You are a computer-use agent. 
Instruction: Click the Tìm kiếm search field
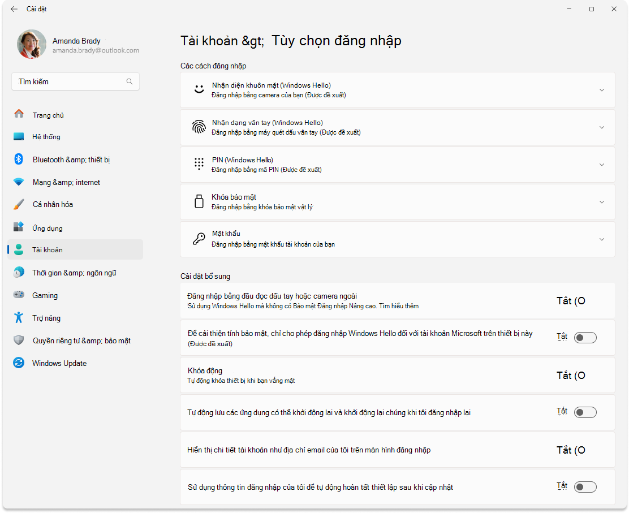(75, 81)
